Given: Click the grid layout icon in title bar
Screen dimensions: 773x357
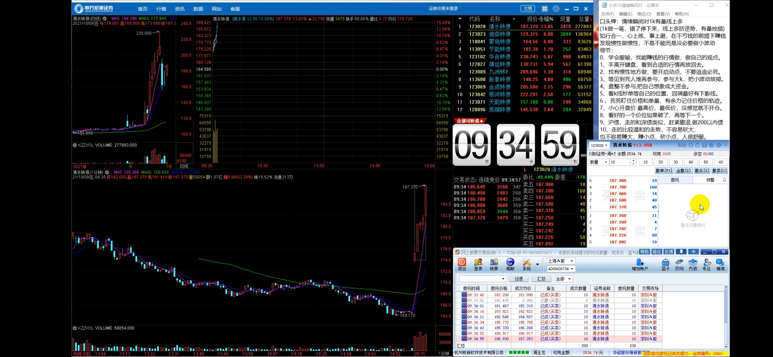Looking at the screenshot, I should [545, 9].
